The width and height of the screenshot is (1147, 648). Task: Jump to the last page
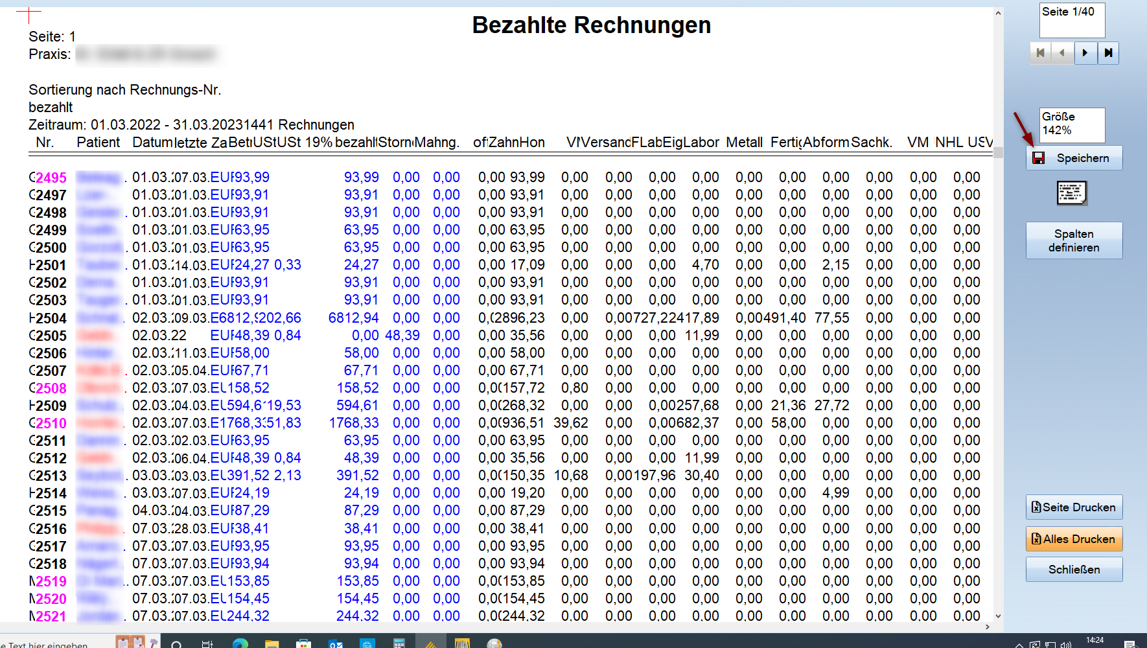pyautogui.click(x=1108, y=53)
